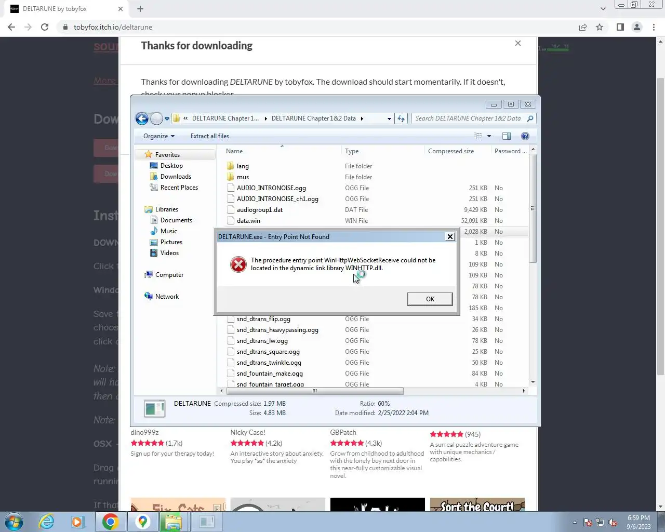Image resolution: width=665 pixels, height=532 pixels.
Task: Click the Explorer horizontal scrollbar thumb
Action: (x=314, y=391)
